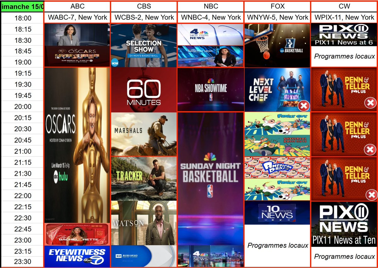The image size is (378, 268).
Task: Open the Family Guy thumbnail at 21:45
Action: pyautogui.click(x=278, y=190)
